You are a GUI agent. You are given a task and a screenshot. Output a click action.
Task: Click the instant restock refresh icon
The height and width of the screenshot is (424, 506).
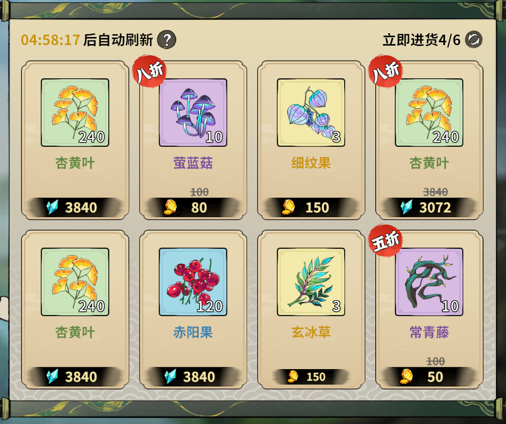click(474, 40)
